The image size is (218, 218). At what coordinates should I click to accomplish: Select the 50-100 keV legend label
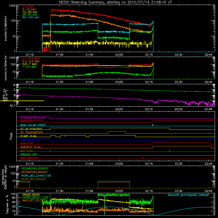pos(31,17)
